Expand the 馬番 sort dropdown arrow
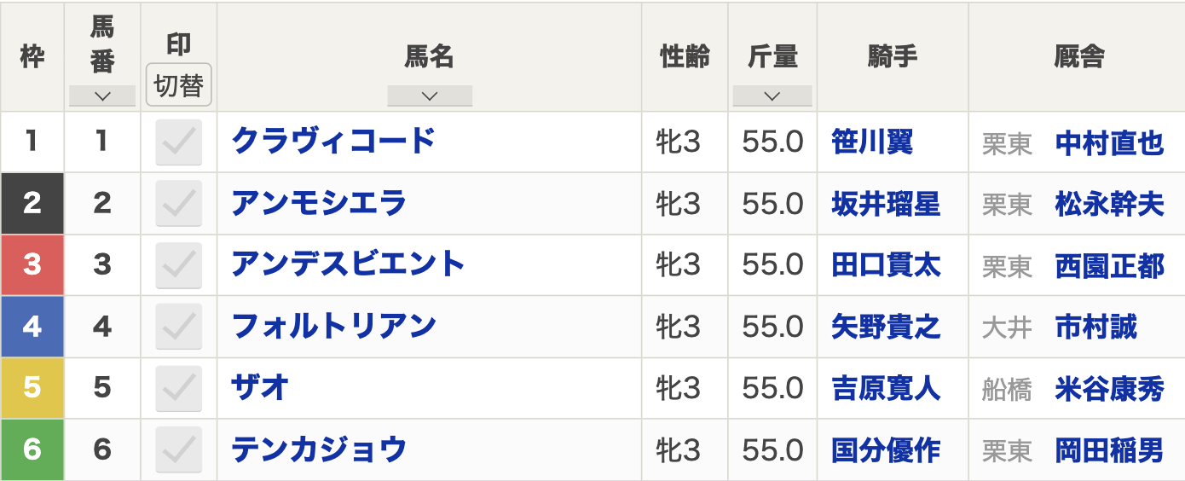This screenshot has height=481, width=1185. (x=102, y=96)
